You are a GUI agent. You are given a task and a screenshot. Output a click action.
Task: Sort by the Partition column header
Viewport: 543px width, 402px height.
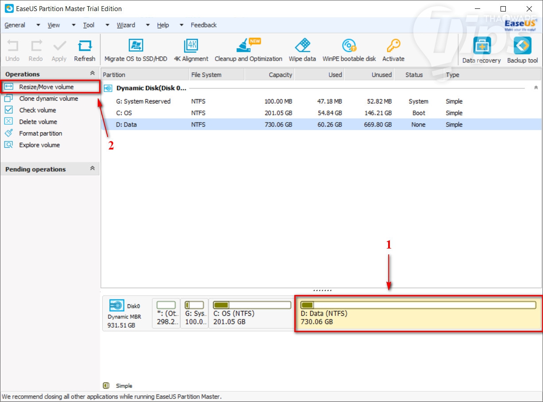click(145, 75)
